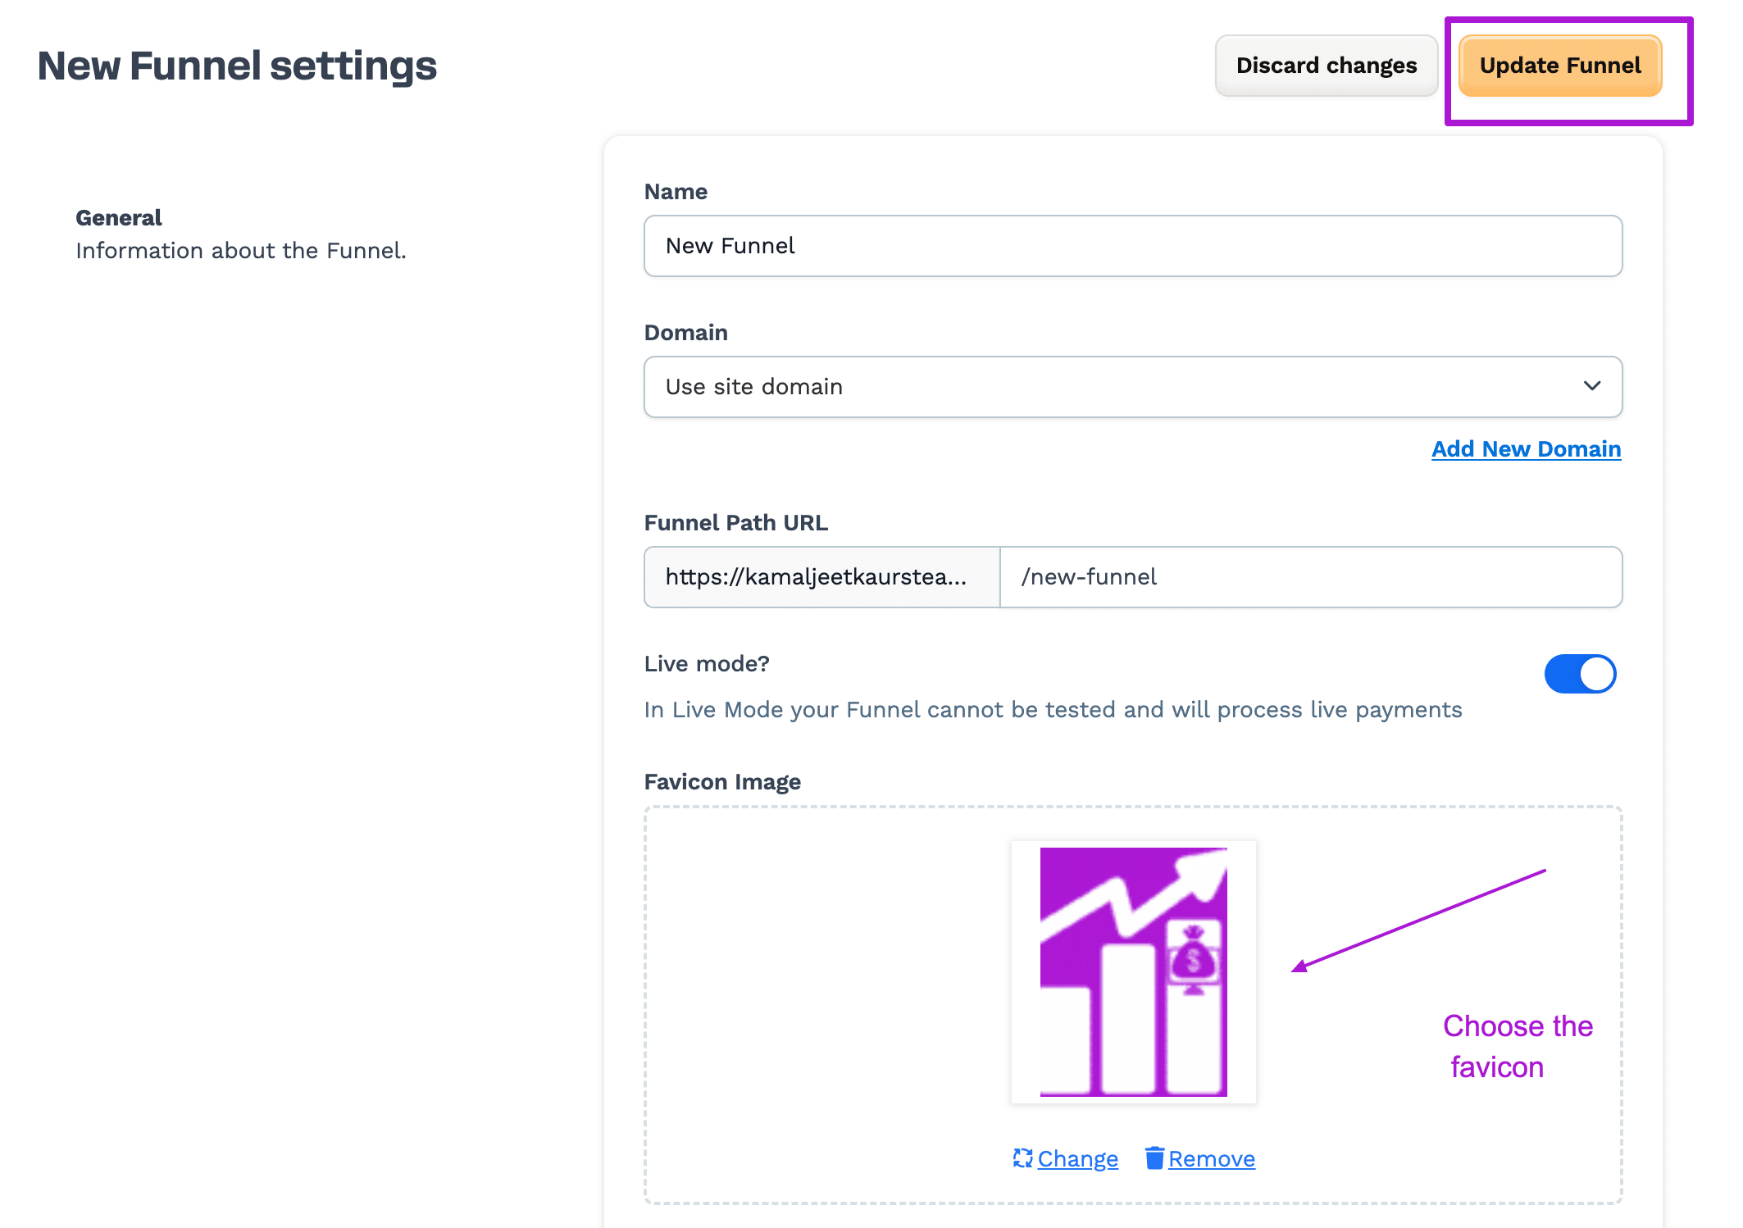Focus the Name field containing New Funnel
The height and width of the screenshot is (1228, 1743).
(x=1132, y=246)
